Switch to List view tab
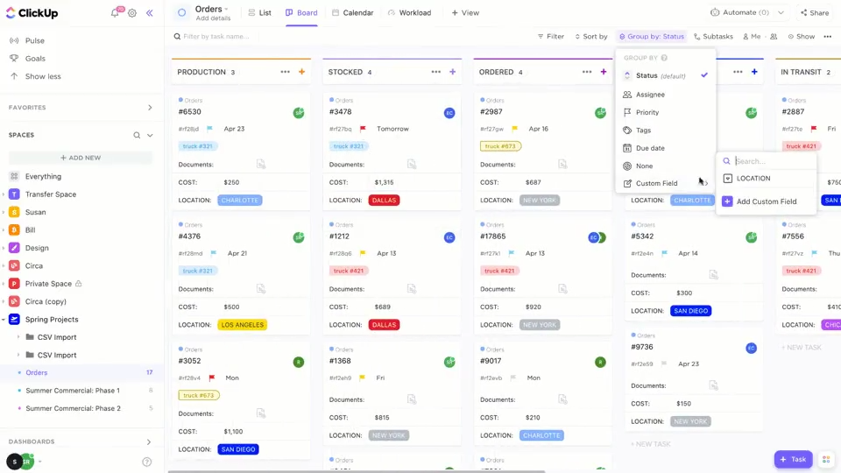 (260, 13)
